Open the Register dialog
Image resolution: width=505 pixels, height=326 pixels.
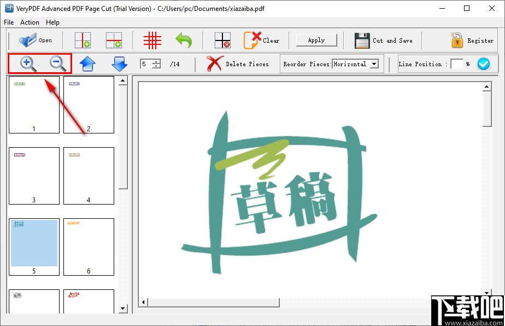(x=472, y=40)
